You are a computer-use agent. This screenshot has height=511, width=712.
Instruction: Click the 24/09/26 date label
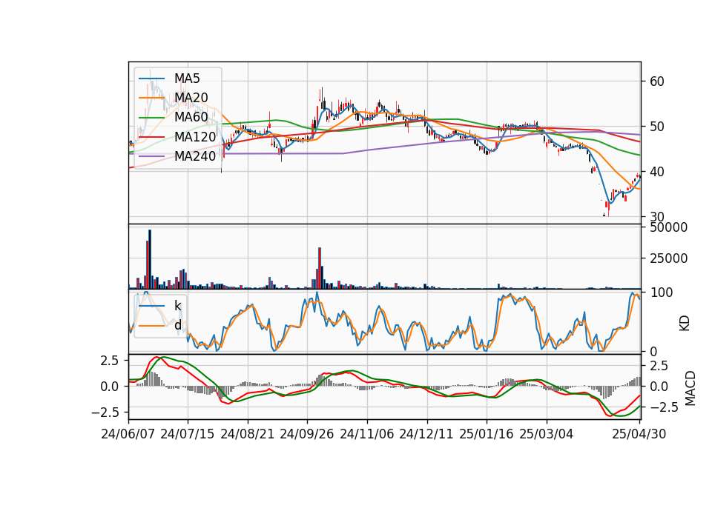pos(307,434)
